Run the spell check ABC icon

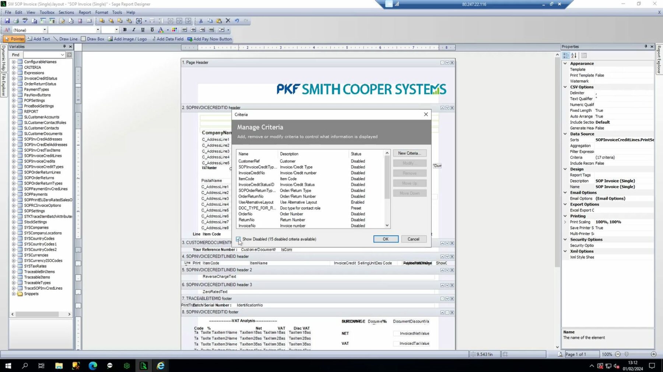pos(25,21)
